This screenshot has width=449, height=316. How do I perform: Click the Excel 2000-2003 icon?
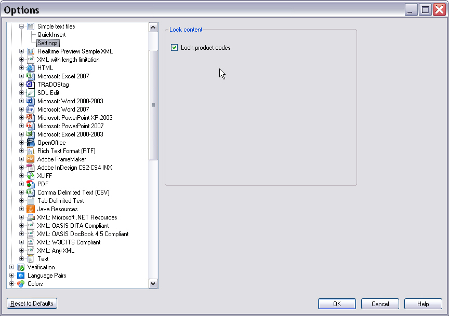pyautogui.click(x=31, y=134)
